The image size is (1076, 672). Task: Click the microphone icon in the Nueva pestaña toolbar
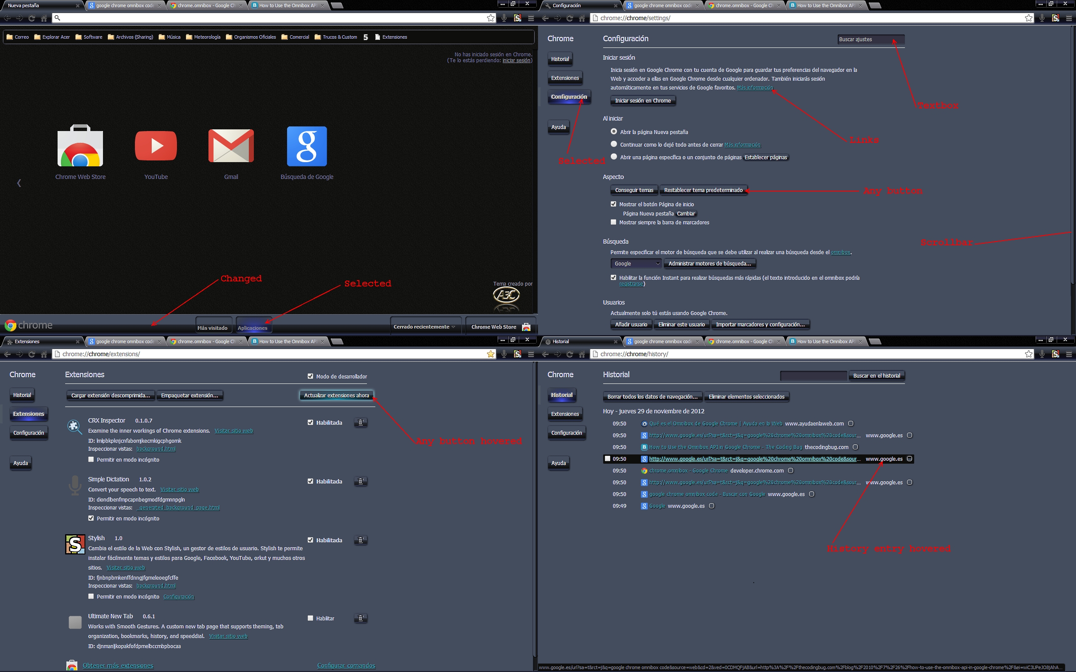pos(504,18)
